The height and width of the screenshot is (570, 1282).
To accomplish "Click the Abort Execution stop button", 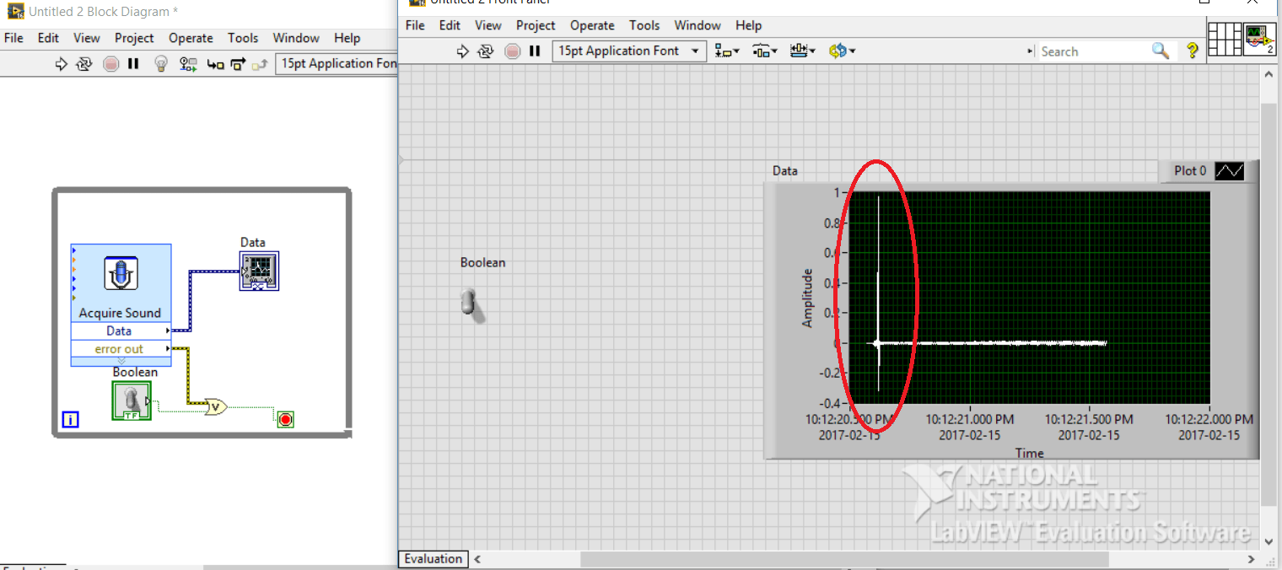I will click(513, 51).
